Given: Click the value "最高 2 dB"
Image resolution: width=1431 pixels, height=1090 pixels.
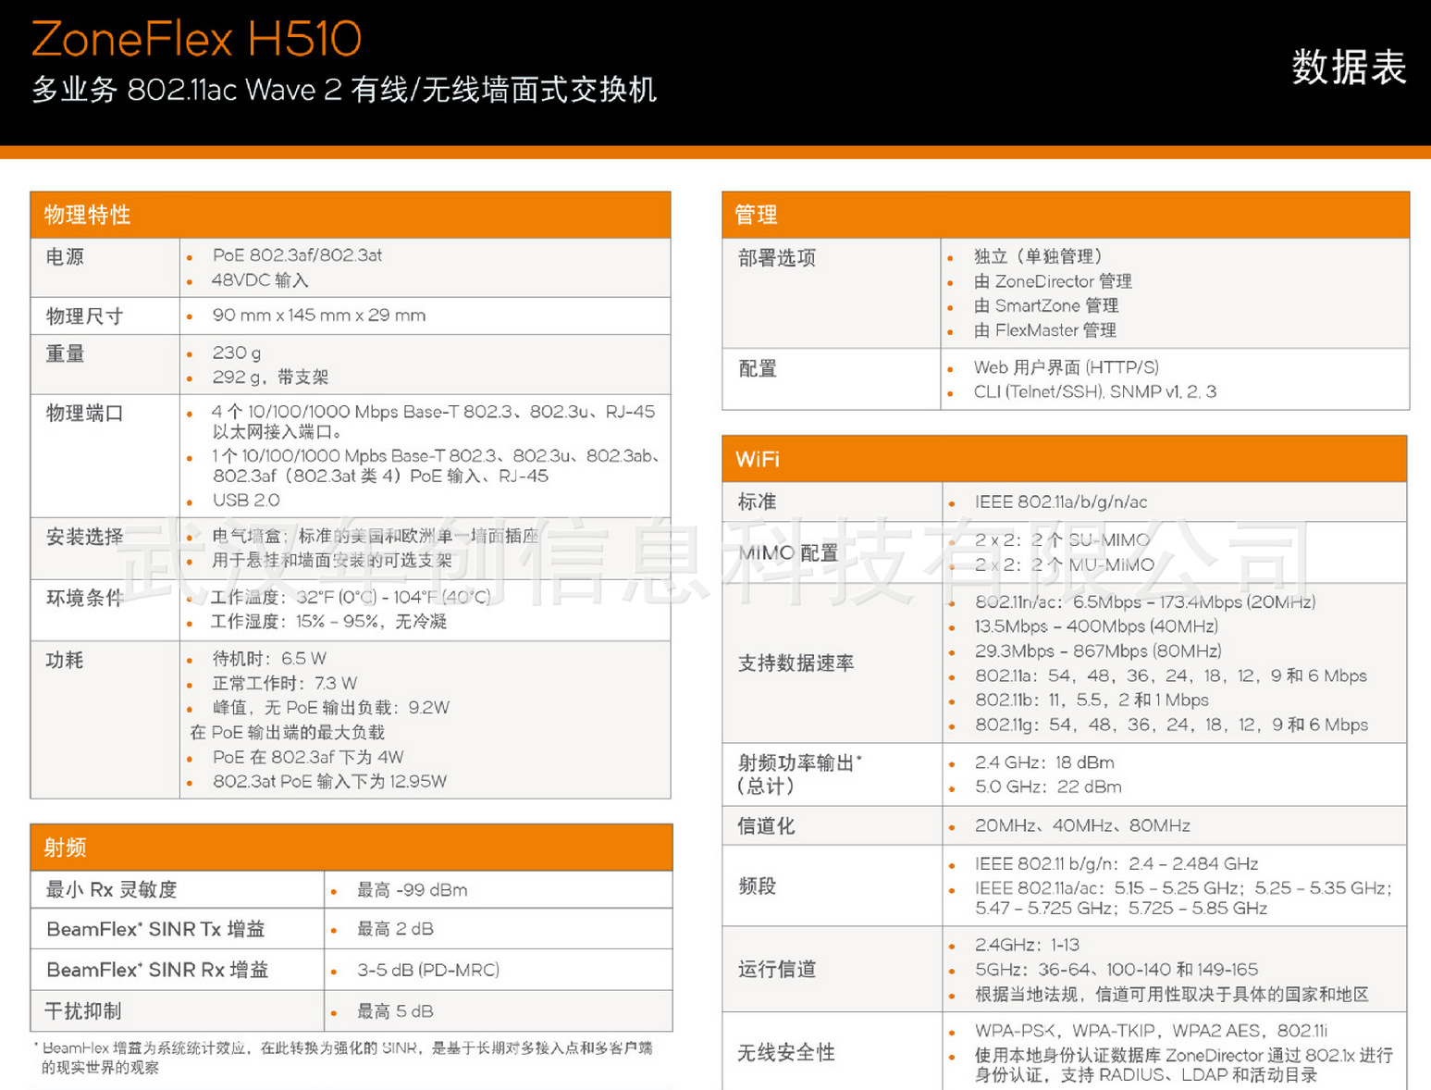Looking at the screenshot, I should [x=396, y=929].
